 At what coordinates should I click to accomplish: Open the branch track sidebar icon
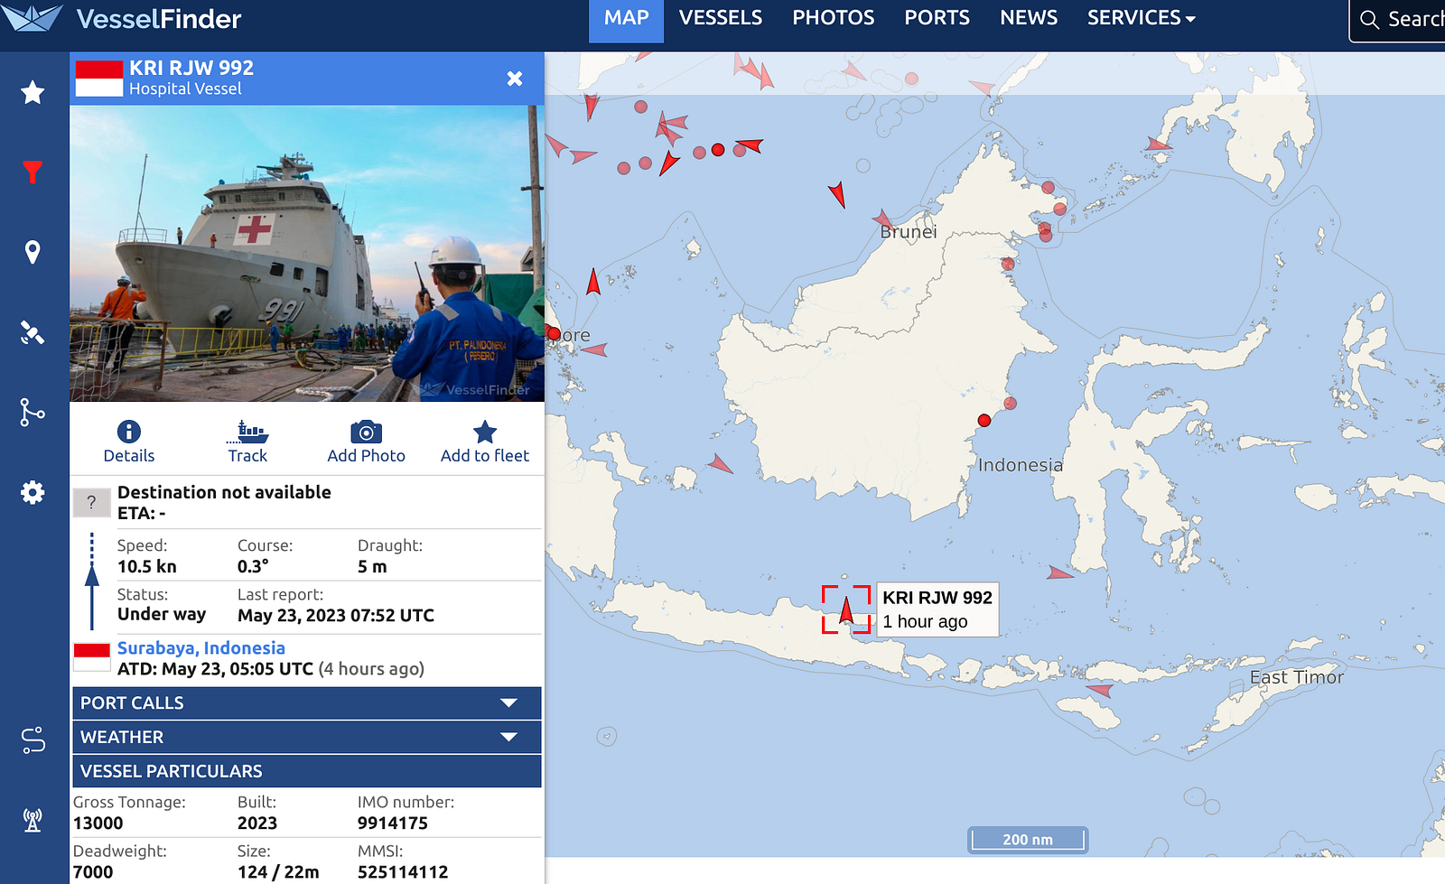click(33, 412)
